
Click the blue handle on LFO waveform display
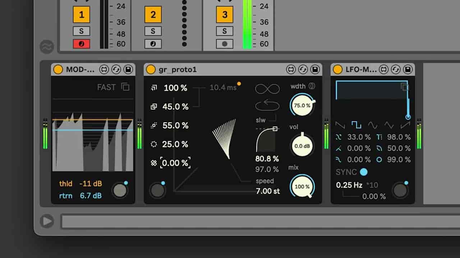coord(408,117)
